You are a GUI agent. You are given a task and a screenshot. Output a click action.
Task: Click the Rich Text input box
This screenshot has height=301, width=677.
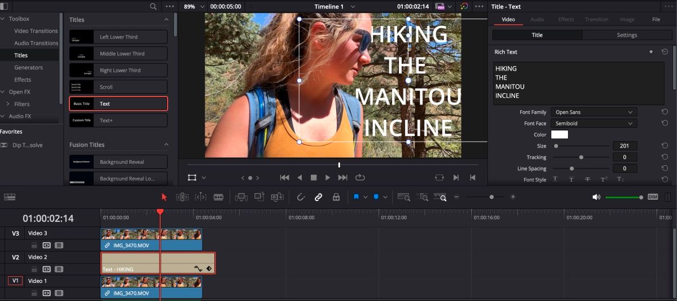[x=578, y=82]
